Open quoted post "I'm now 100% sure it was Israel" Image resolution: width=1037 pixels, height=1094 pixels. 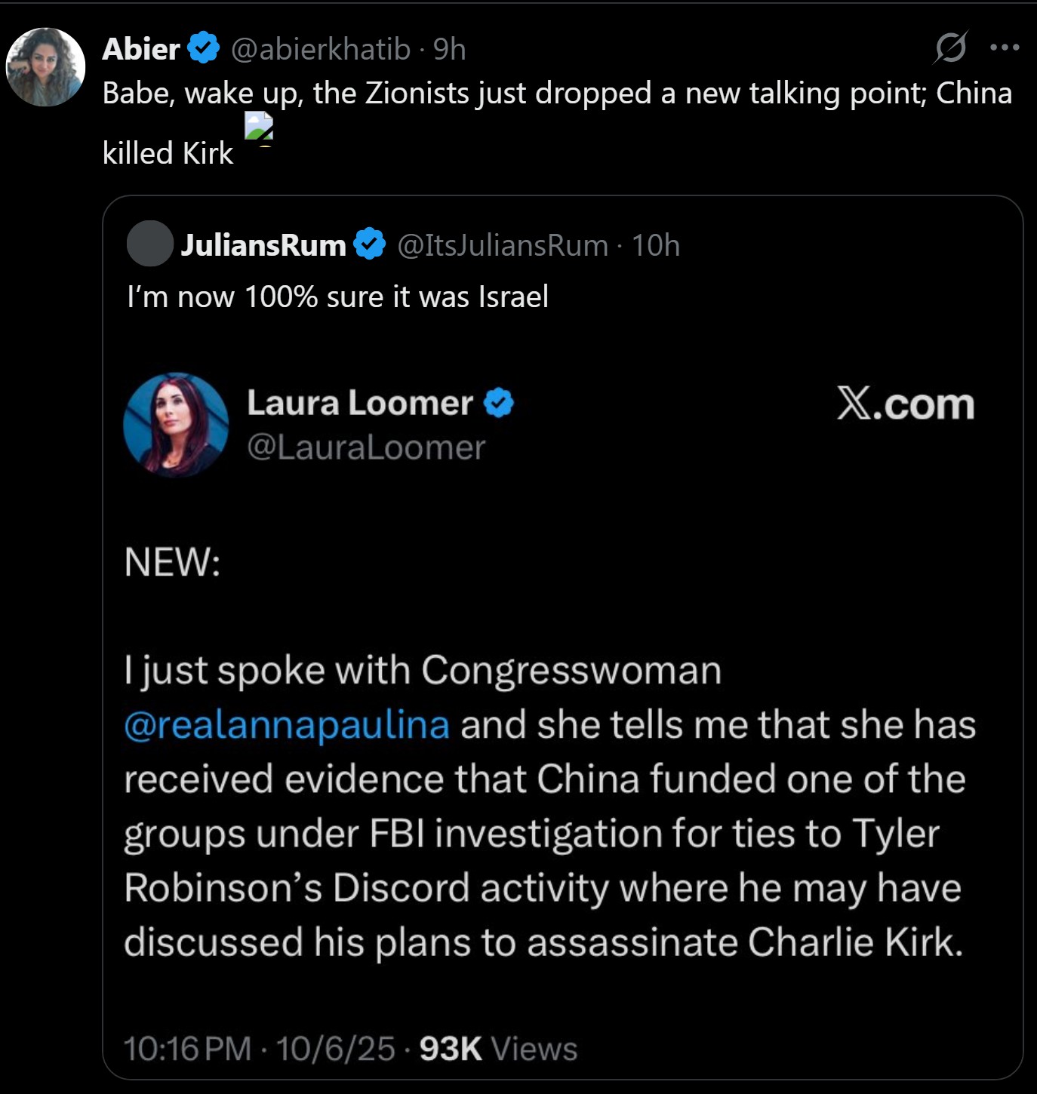click(x=337, y=297)
